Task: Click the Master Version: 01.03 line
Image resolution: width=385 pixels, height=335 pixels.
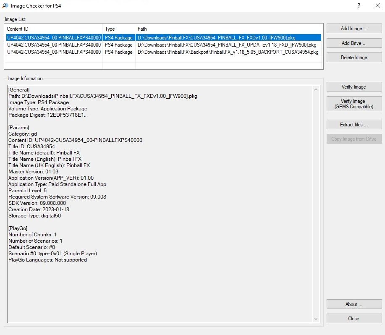Action: pyautogui.click(x=34, y=172)
